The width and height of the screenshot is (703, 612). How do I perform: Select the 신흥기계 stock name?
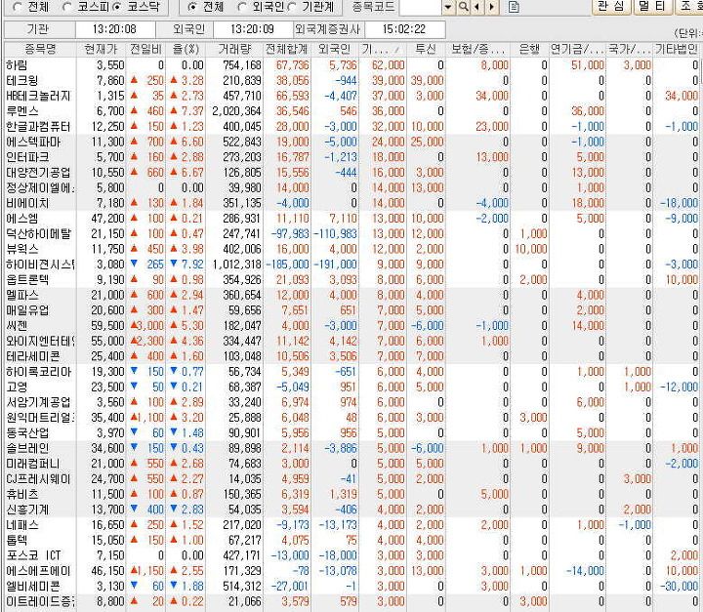coord(27,510)
